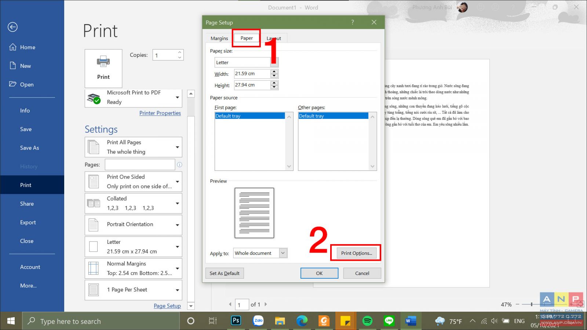Open the Paper size dropdown
This screenshot has height=330, width=587.
point(274,62)
